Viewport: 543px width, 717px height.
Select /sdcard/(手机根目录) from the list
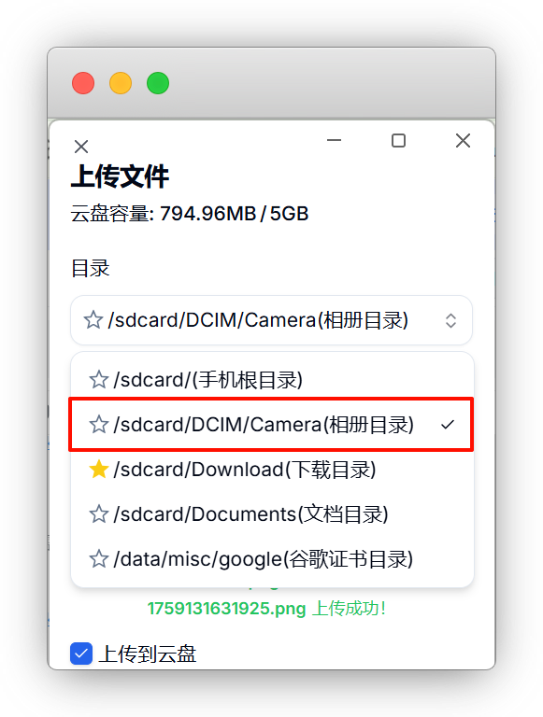pos(271,380)
